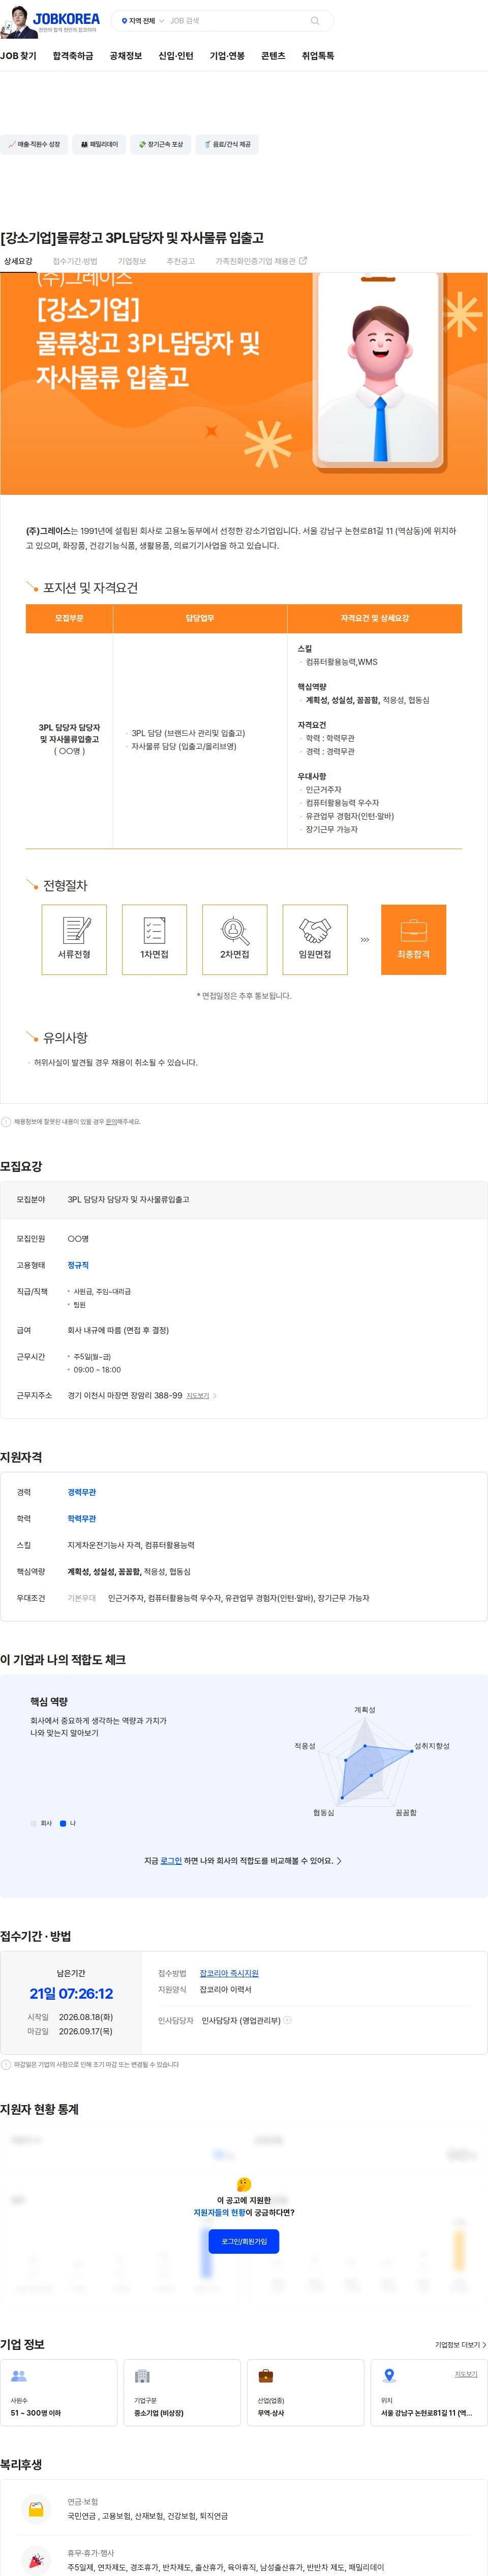The image size is (488, 2576).
Task: Click chevron after 비교해볼 수 있어요
Action: point(339,1861)
